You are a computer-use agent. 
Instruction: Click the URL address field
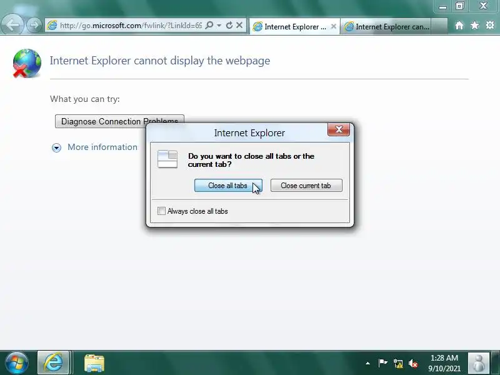pyautogui.click(x=131, y=25)
